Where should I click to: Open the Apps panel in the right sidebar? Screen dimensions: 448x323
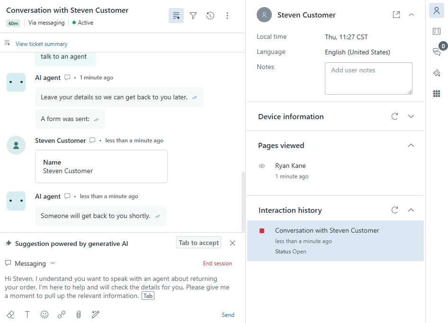tap(436, 94)
